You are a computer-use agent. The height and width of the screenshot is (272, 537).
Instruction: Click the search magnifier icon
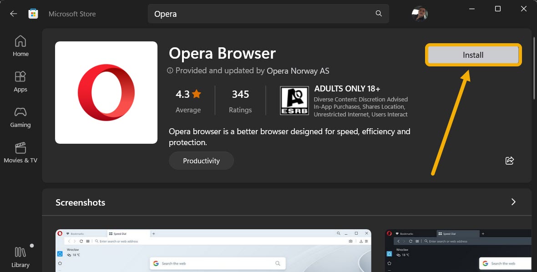[378, 13]
